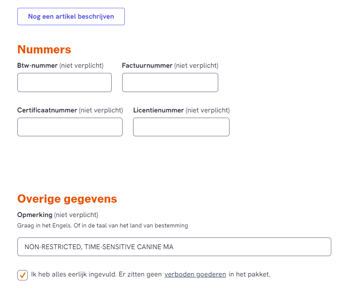Click the bold "Opmerking" label

click(35, 215)
